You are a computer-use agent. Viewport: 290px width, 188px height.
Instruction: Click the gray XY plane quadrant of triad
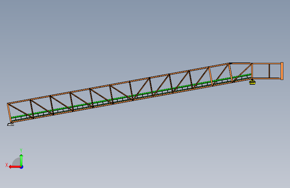pyautogui.click(x=16, y=162)
